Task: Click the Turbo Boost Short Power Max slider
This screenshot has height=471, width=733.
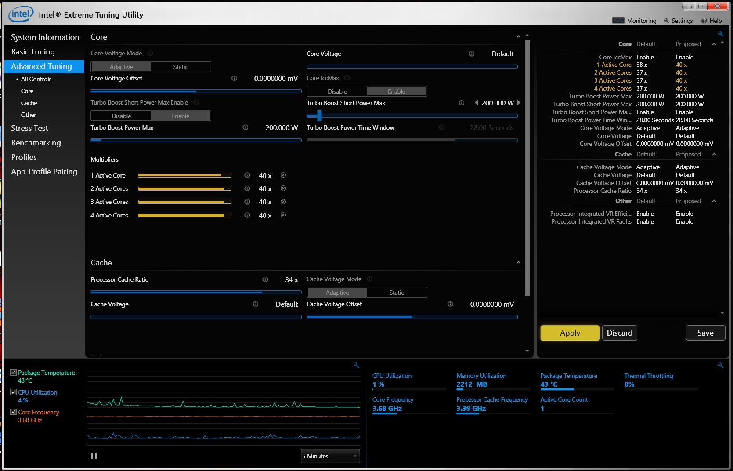Action: [412, 116]
